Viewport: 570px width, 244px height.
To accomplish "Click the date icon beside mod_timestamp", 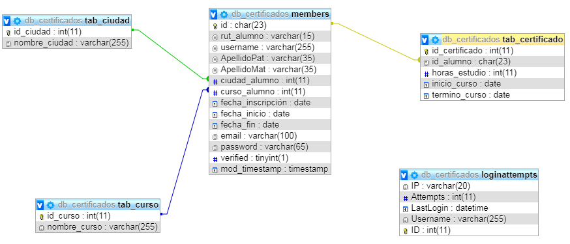I will click(215, 170).
